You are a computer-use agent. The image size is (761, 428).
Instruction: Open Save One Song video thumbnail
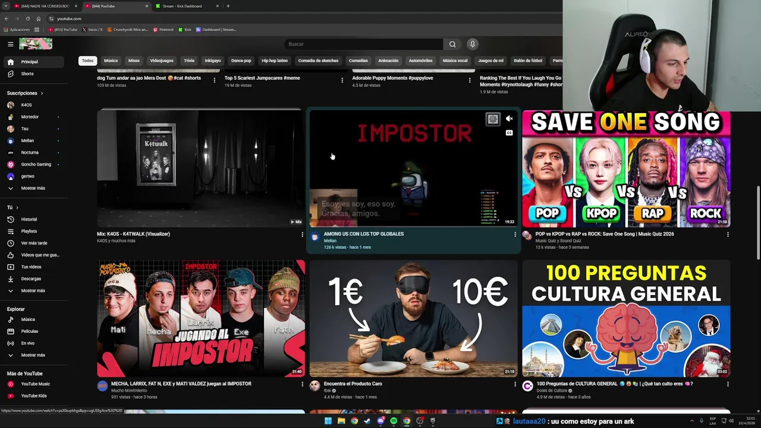tap(626, 169)
